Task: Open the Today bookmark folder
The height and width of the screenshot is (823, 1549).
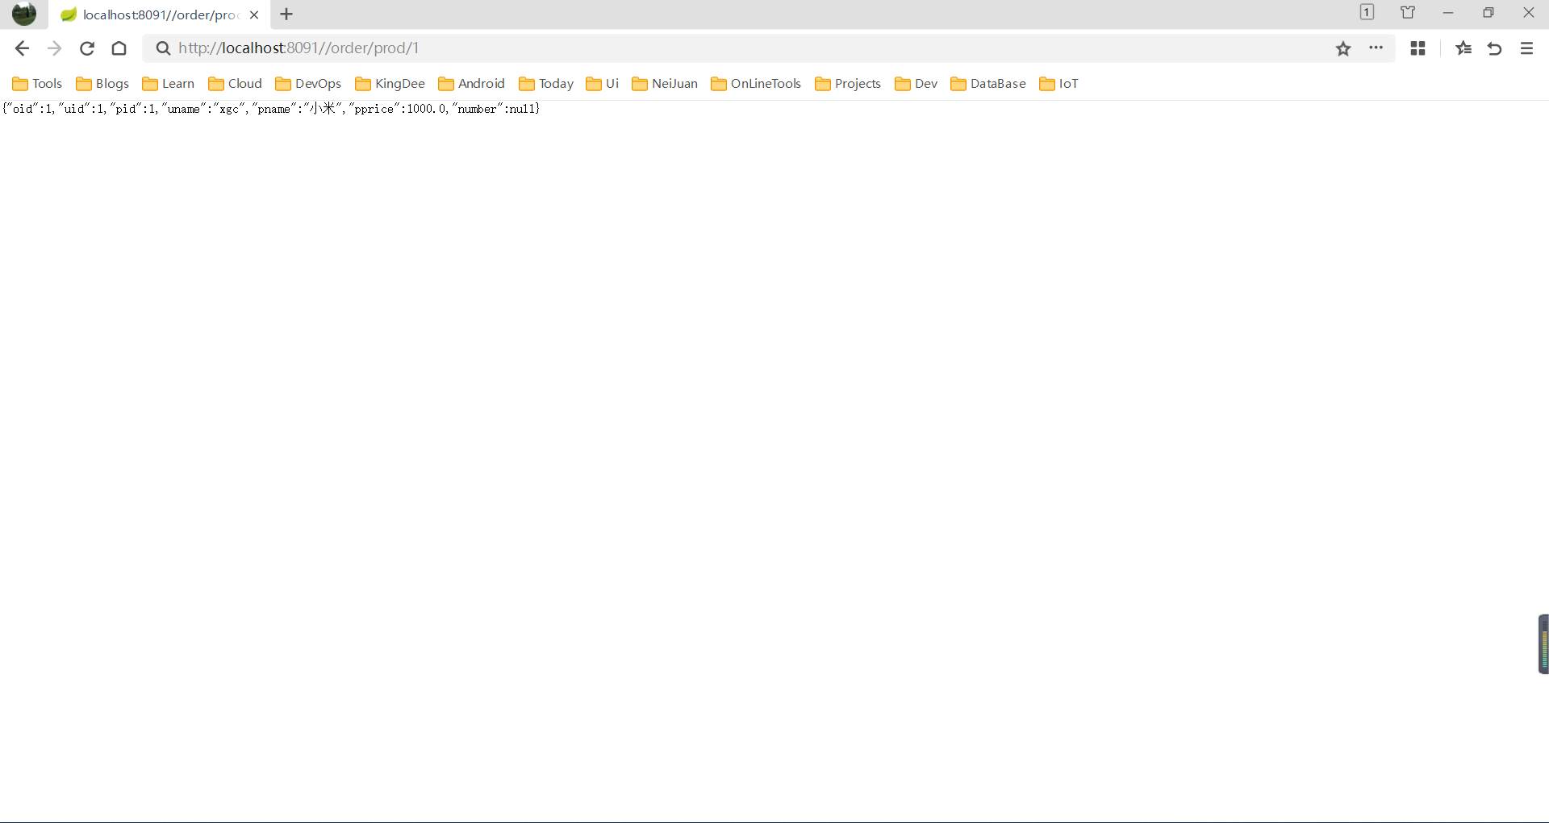Action: tap(546, 84)
